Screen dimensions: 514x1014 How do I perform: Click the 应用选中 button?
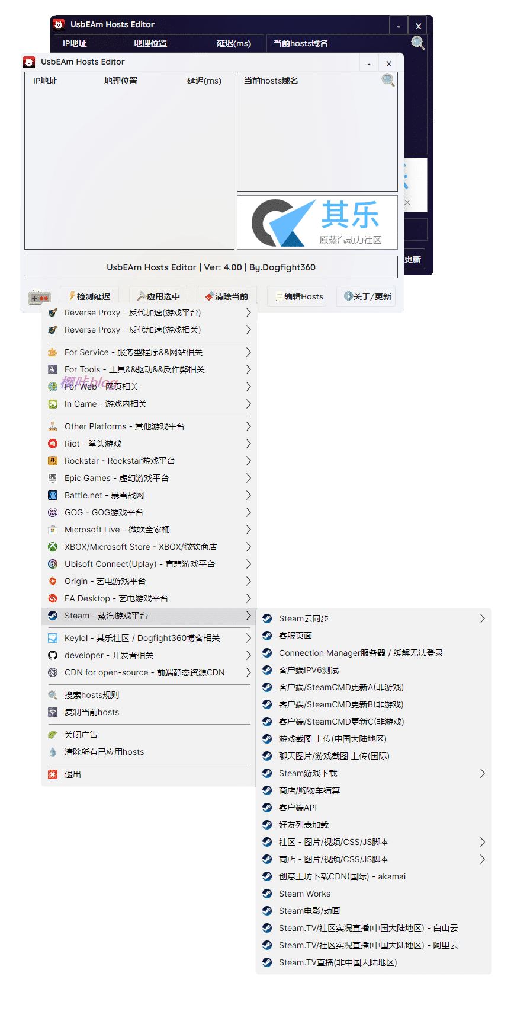click(159, 296)
